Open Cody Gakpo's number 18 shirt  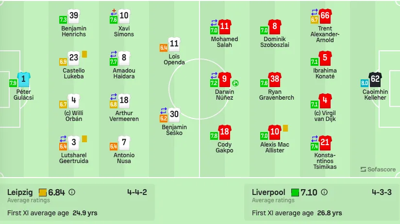coord(224,132)
